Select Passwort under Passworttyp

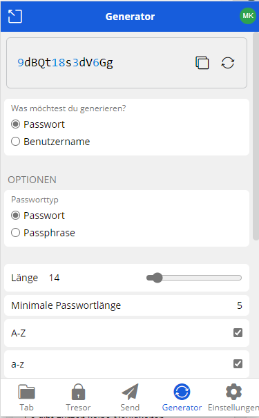[15, 215]
